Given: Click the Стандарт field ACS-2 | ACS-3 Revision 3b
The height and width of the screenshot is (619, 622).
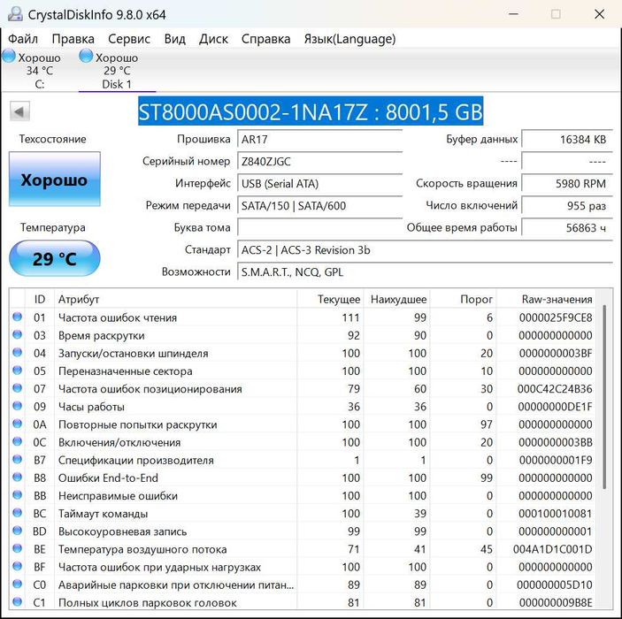Looking at the screenshot, I should 426,250.
